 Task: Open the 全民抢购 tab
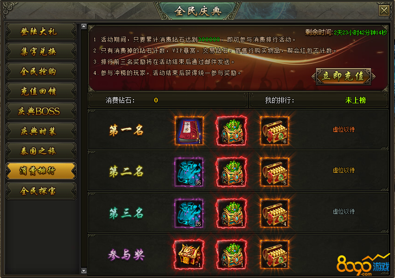41,71
